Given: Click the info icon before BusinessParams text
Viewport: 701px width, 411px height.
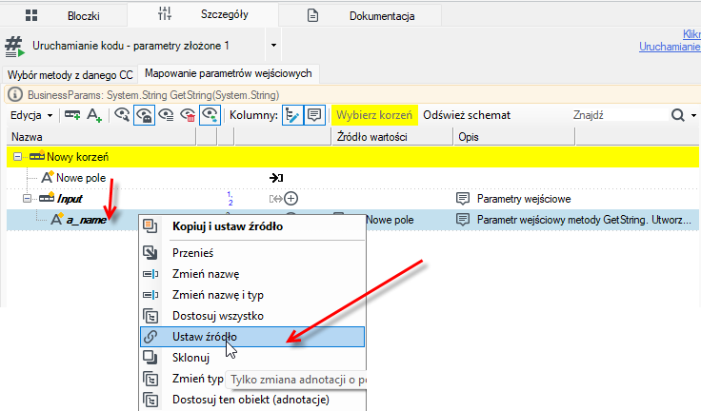Looking at the screenshot, I should tap(15, 95).
